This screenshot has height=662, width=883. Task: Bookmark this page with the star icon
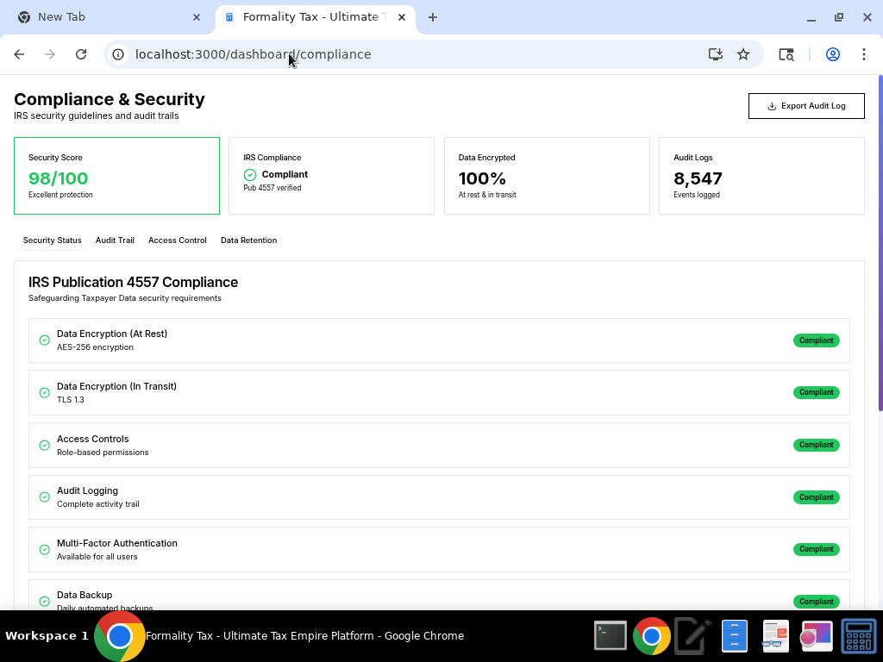click(x=743, y=54)
